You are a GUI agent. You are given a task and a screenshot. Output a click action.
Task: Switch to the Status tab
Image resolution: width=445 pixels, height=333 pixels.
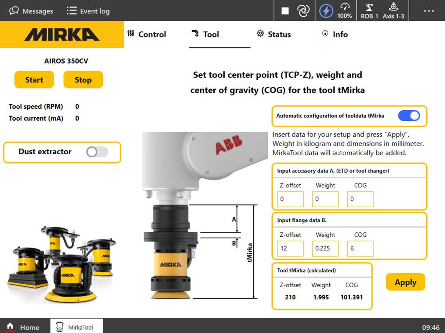(274, 34)
